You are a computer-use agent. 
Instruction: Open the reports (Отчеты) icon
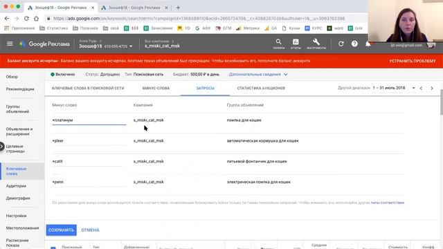click(x=296, y=44)
